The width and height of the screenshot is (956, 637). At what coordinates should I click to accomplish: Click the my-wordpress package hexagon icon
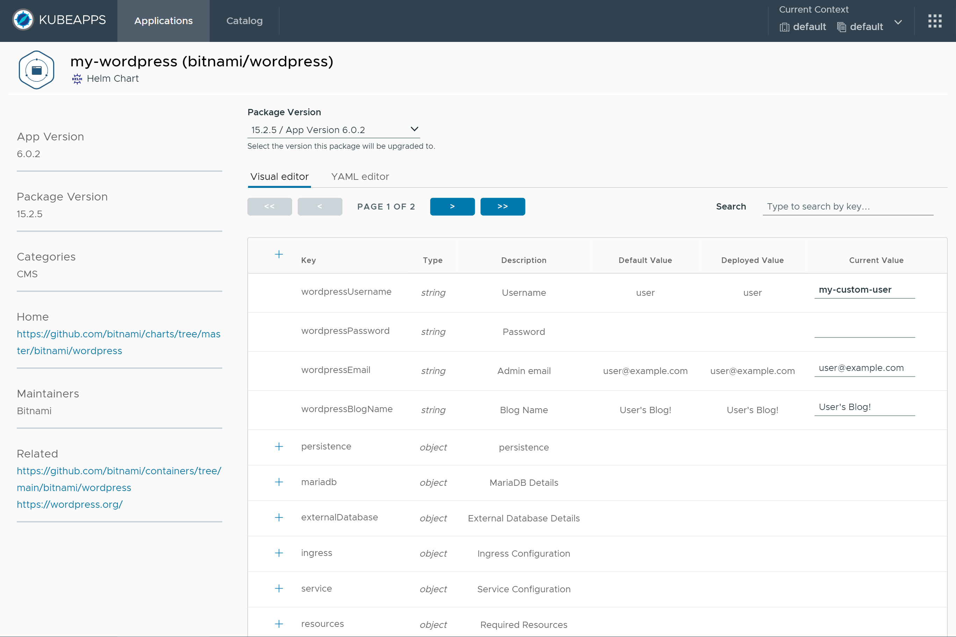[36, 69]
